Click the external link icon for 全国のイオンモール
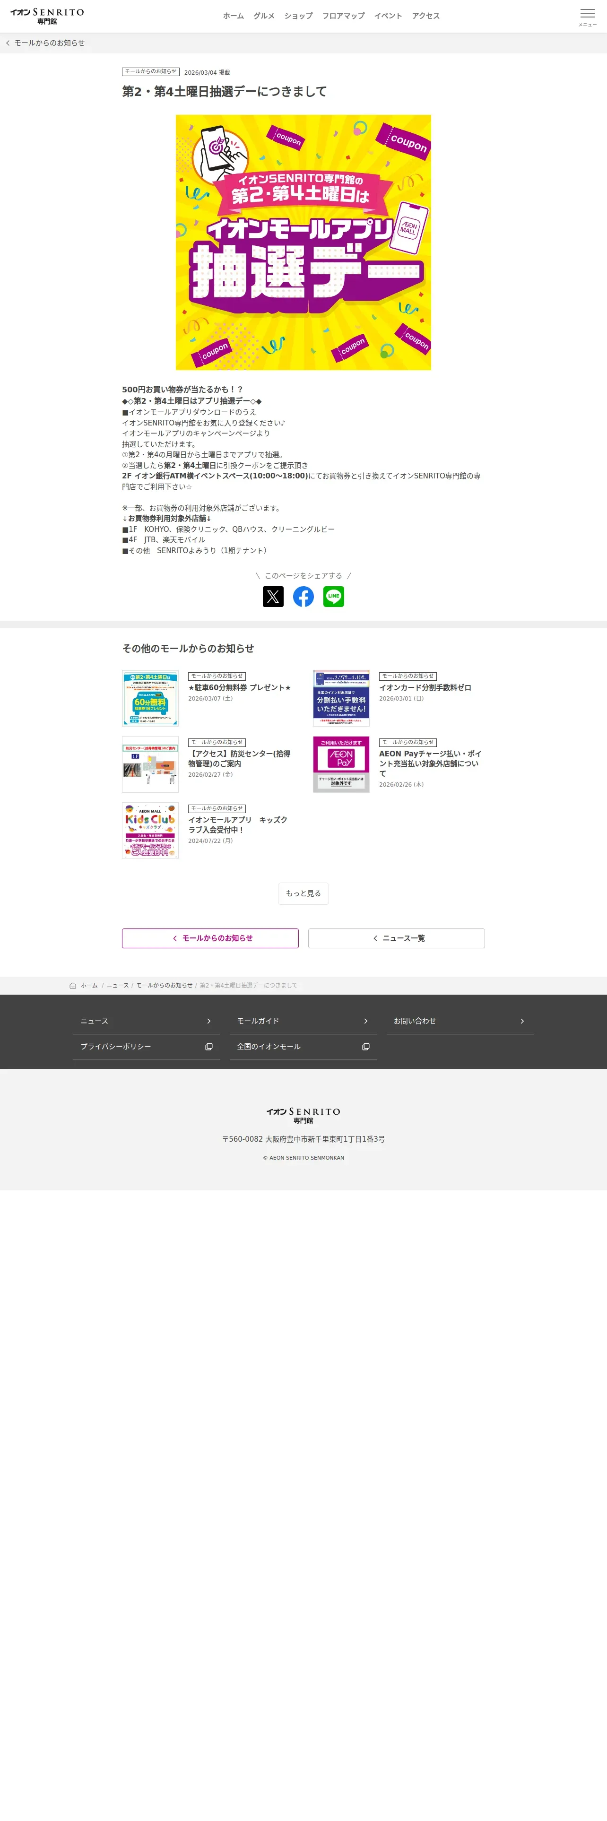The image size is (607, 1821). [365, 1046]
